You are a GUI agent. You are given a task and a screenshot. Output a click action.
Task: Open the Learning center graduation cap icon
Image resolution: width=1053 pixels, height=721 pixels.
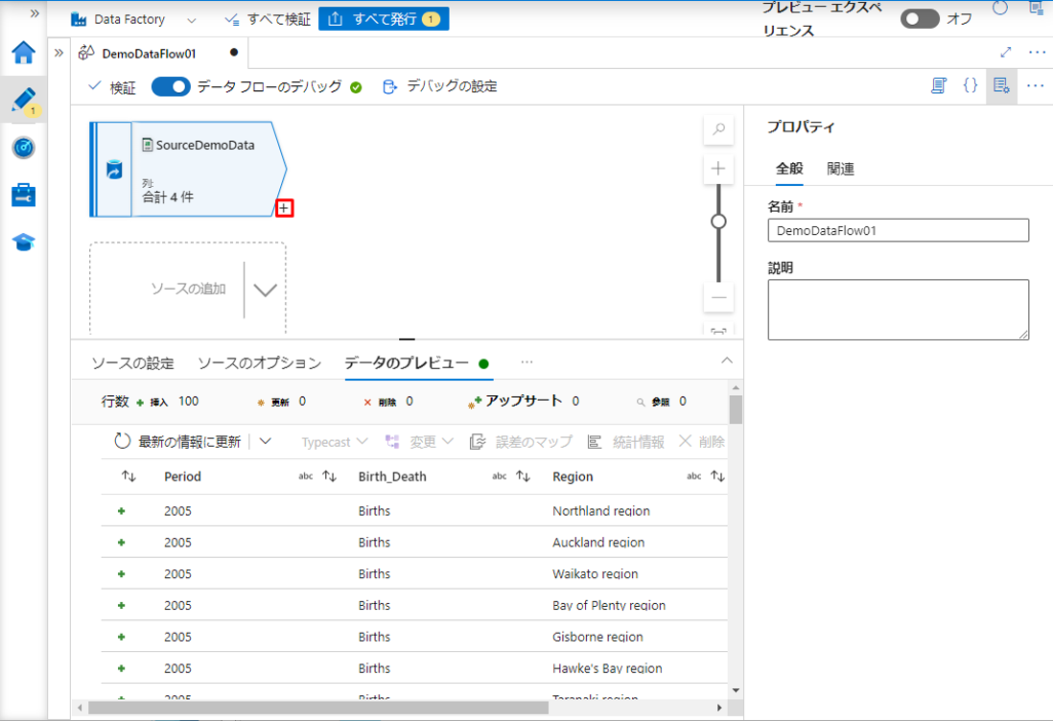pyautogui.click(x=23, y=242)
